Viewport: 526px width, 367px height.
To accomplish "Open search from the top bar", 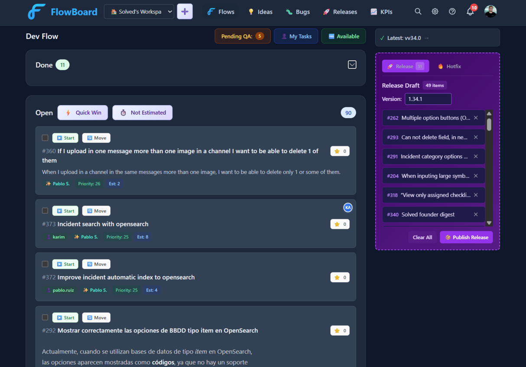I will pos(418,11).
